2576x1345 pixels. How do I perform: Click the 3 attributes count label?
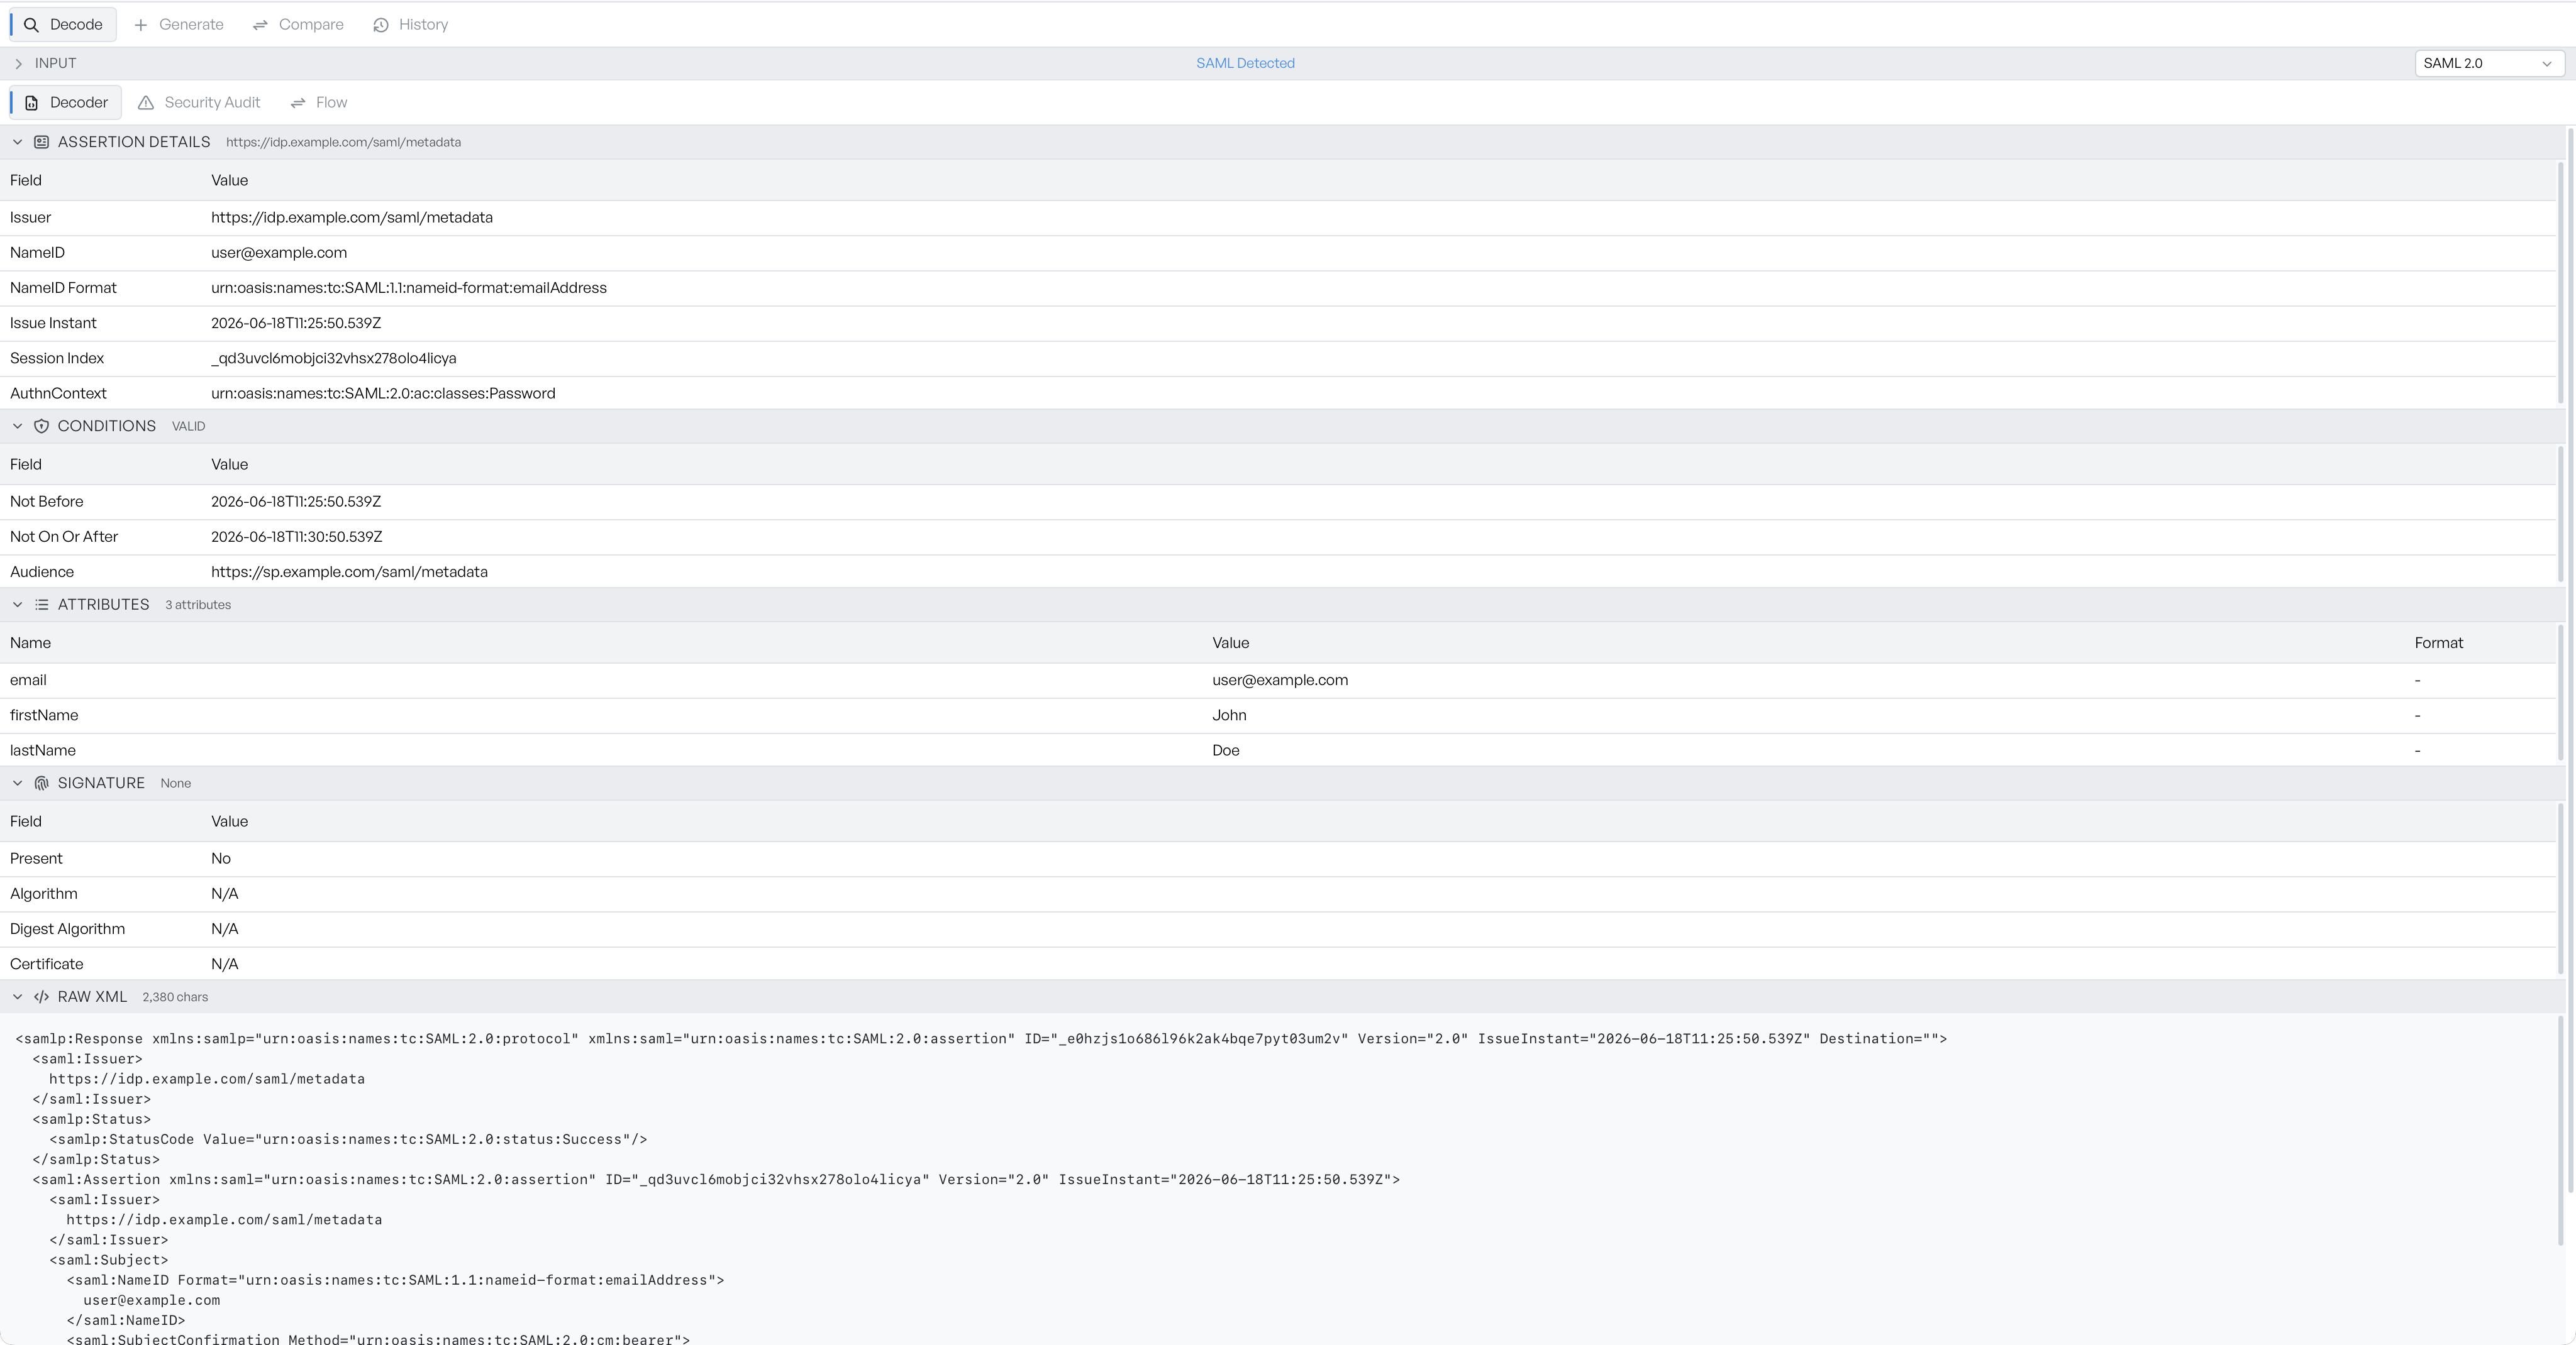click(198, 605)
